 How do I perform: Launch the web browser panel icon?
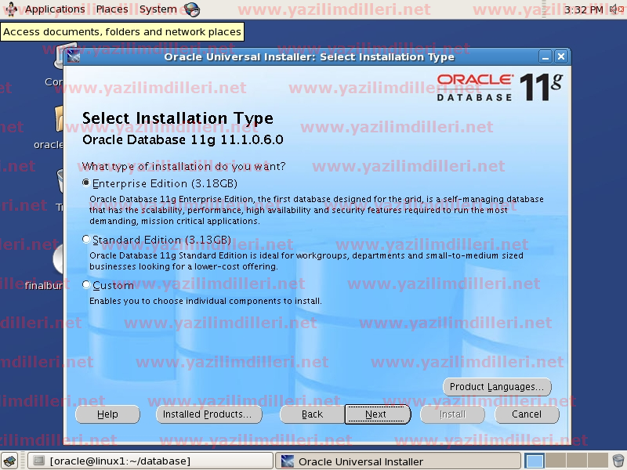[192, 10]
